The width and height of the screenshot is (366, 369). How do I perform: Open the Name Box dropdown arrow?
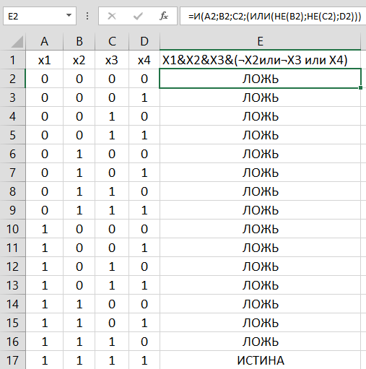69,16
